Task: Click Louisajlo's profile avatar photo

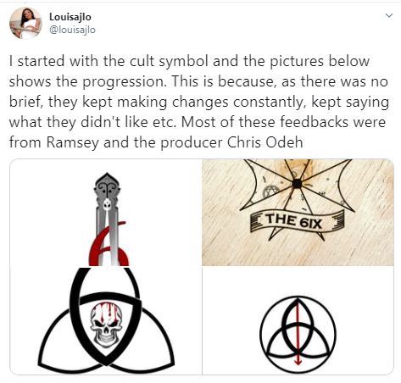Action: point(25,23)
